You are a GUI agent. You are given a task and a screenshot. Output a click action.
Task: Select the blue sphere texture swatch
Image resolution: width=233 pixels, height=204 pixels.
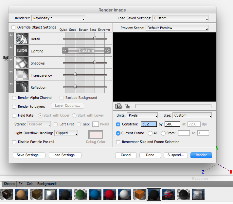(x=95, y=195)
